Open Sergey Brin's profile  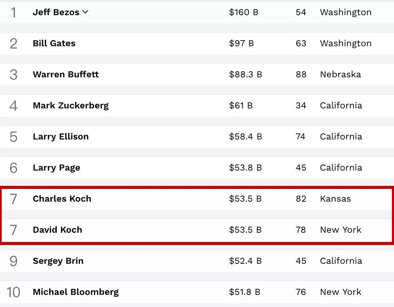[x=58, y=261]
